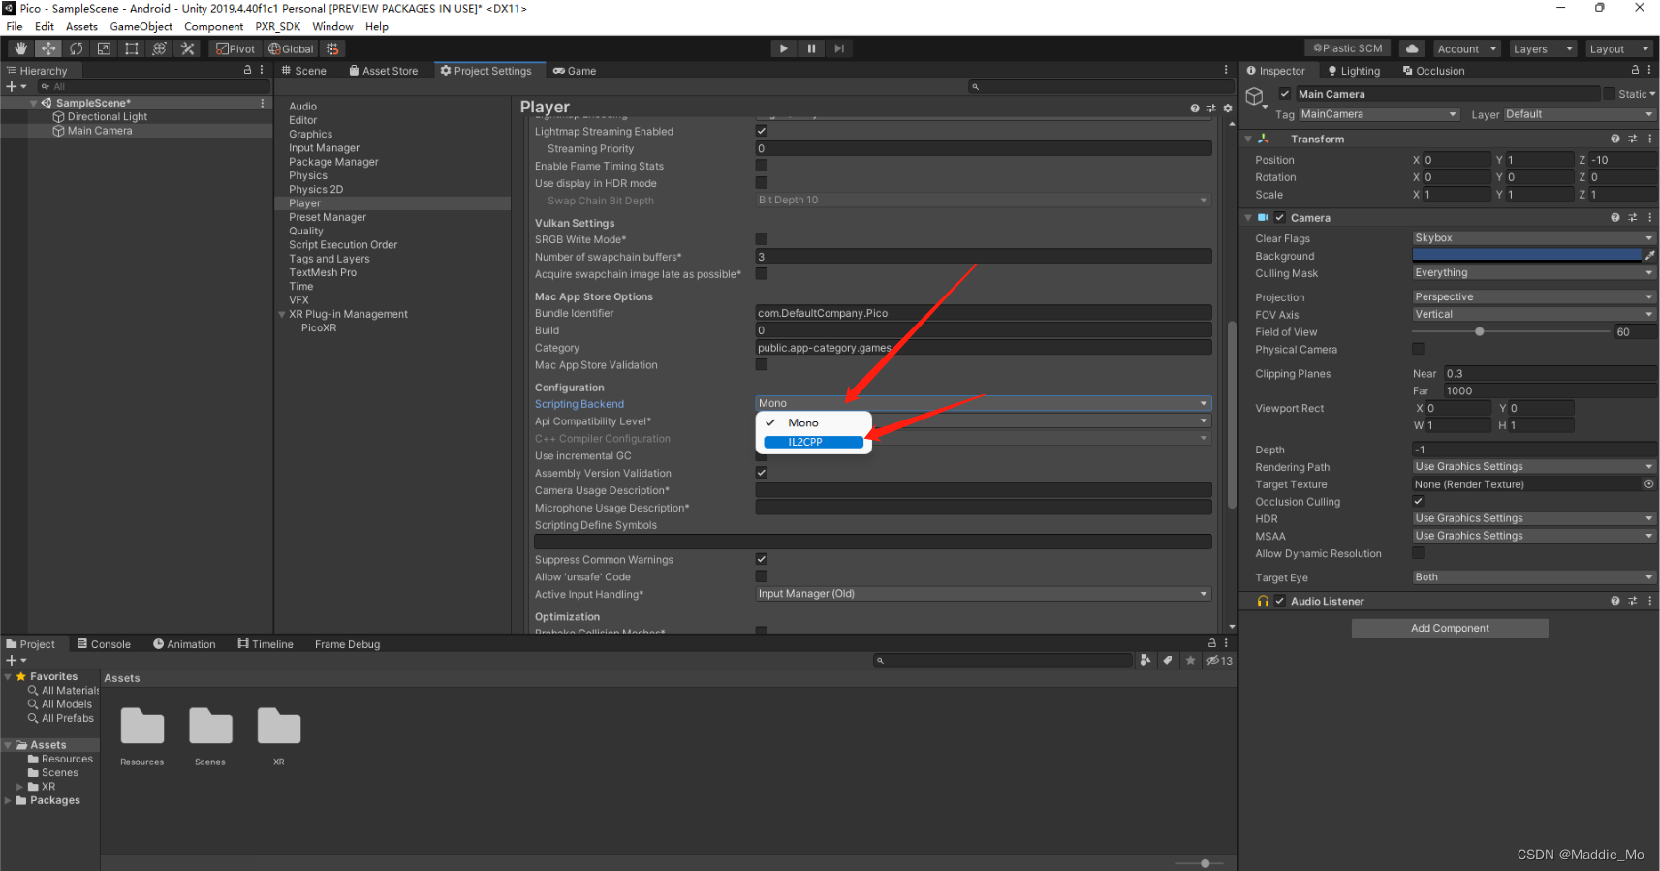Toggle Global handle rotation button
This screenshot has height=871, width=1660.
pyautogui.click(x=291, y=48)
